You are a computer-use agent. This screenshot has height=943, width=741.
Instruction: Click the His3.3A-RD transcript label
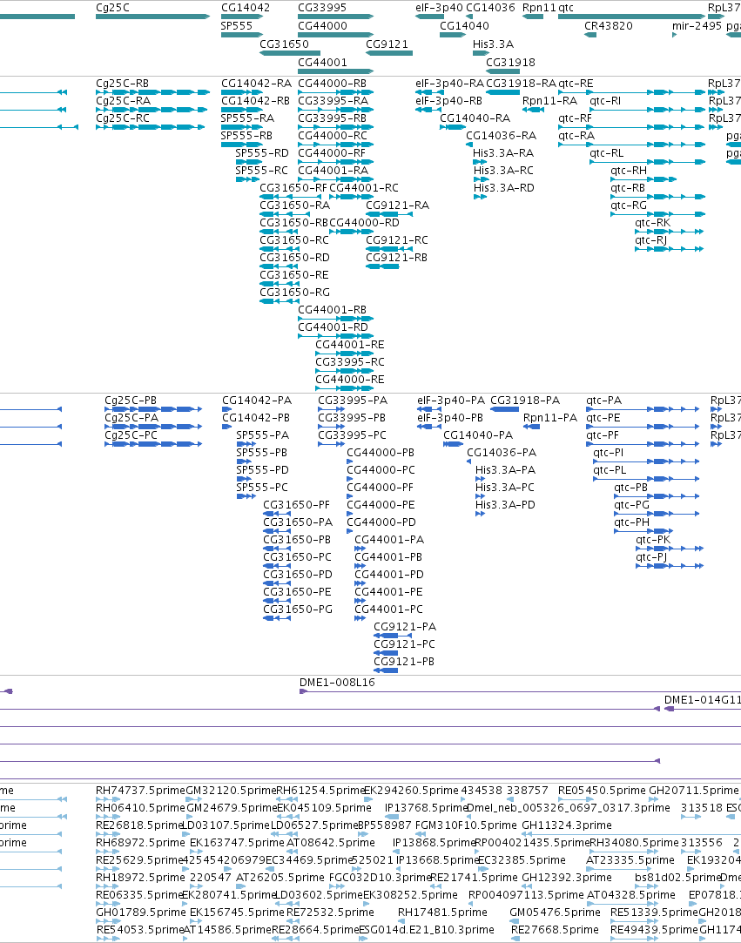[x=503, y=187]
